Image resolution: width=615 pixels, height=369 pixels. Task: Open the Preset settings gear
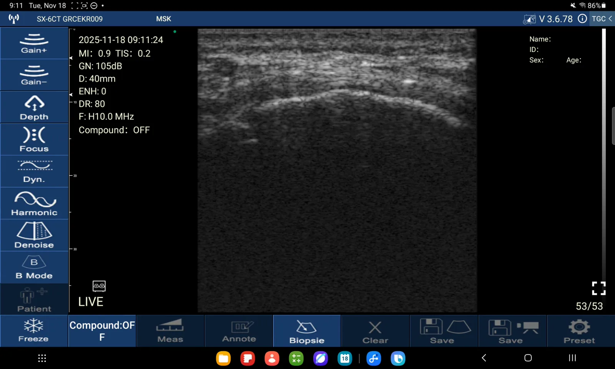pyautogui.click(x=580, y=331)
